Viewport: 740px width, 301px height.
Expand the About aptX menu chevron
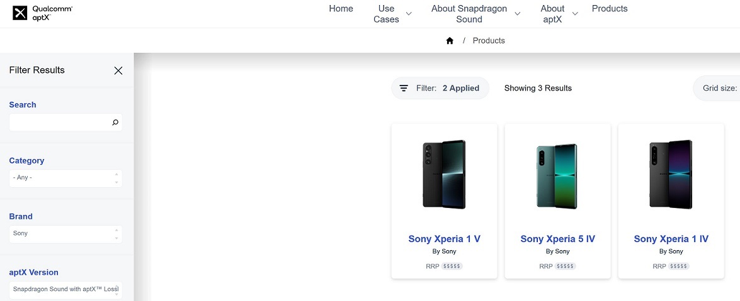[574, 14]
